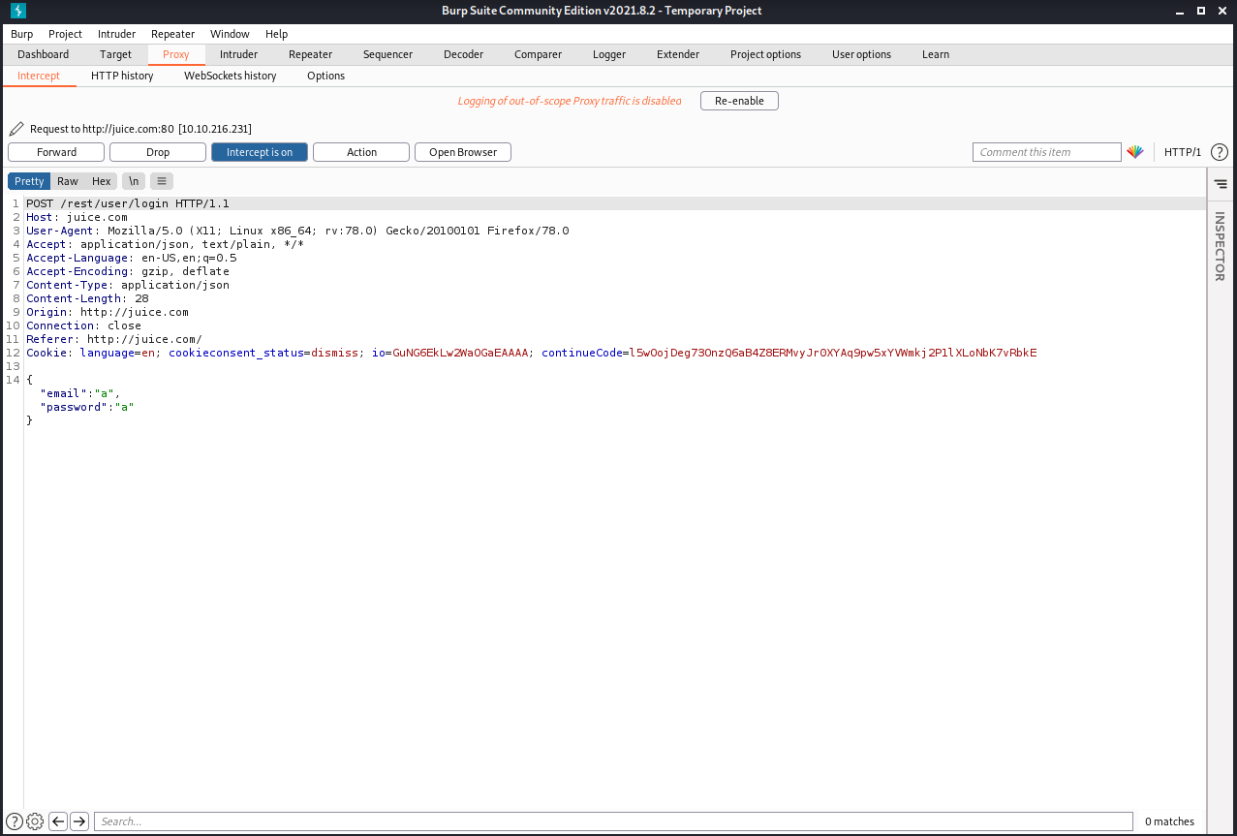Open search settings via the gear icon
1237x836 pixels.
pyautogui.click(x=35, y=821)
